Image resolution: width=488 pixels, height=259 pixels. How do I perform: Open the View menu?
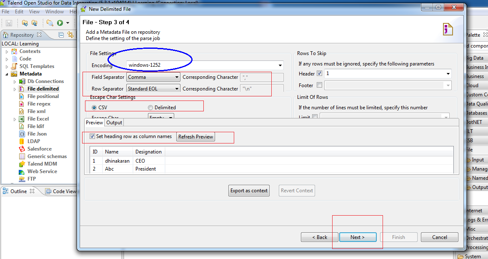34,12
